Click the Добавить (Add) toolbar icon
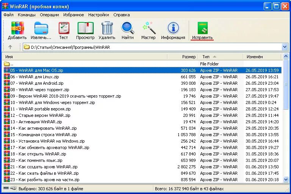This screenshot has width=291, height=194. click(17, 28)
